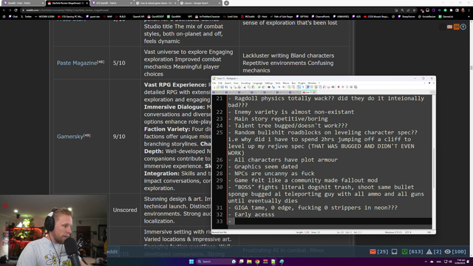Click the Undo icon in Notepad++ toolbar
Viewport: 473px width, 266px height.
259,87
